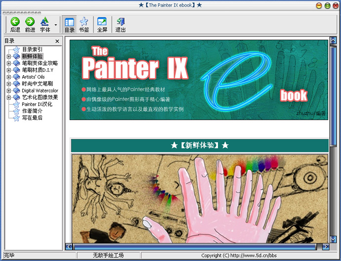Click the star icon beside 写在最后
Image resolution: width=341 pixels, height=261 pixels.
point(16,118)
